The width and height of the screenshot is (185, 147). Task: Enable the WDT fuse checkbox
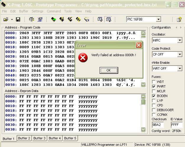(x=154, y=82)
